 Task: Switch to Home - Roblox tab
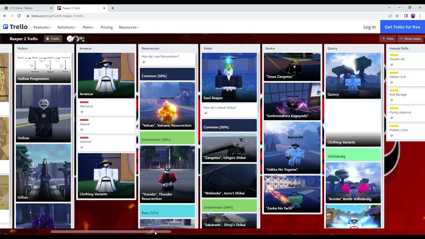(x=28, y=8)
